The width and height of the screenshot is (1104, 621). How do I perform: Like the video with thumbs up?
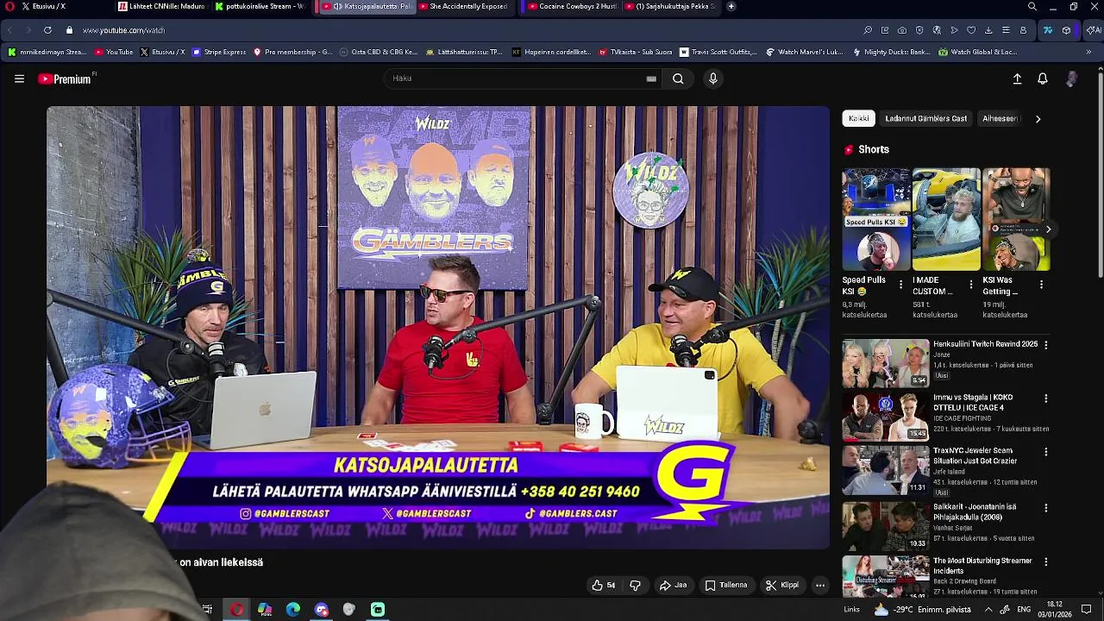pyautogui.click(x=604, y=585)
